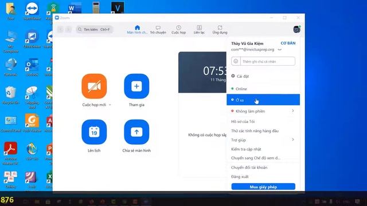The width and height of the screenshot is (367, 206).
Task: Start a new meeting with the orange camera button
Action: [x=94, y=86]
